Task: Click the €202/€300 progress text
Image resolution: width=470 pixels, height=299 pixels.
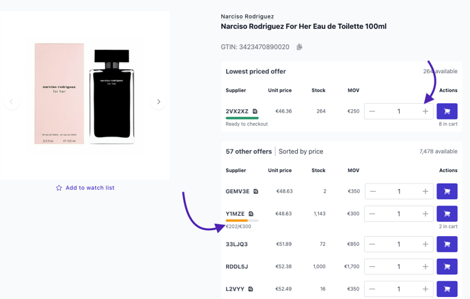Action: click(238, 227)
